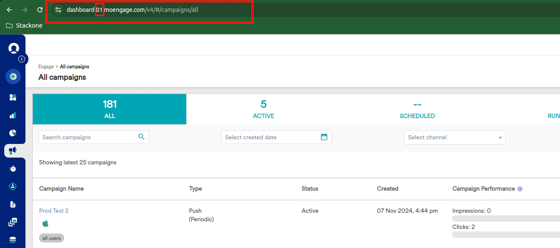
Task: Open the pie chart segment icon
Action: click(x=13, y=133)
